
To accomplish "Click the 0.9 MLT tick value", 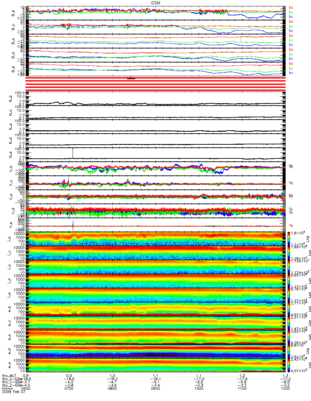I will [69, 376].
